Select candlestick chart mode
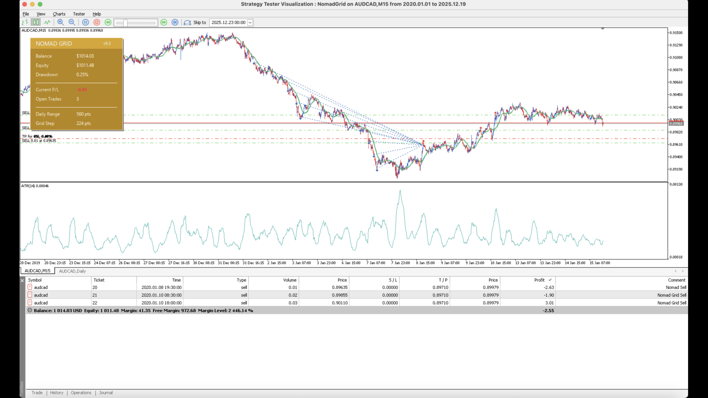Viewport: 708px width, 398px height. tap(36, 22)
